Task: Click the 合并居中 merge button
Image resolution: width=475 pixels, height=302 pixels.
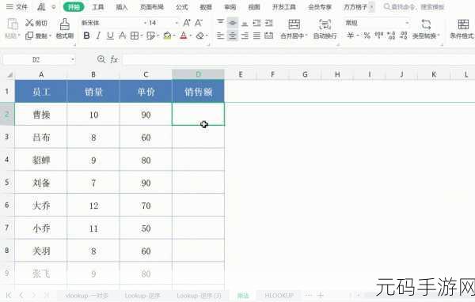Action: (x=294, y=28)
